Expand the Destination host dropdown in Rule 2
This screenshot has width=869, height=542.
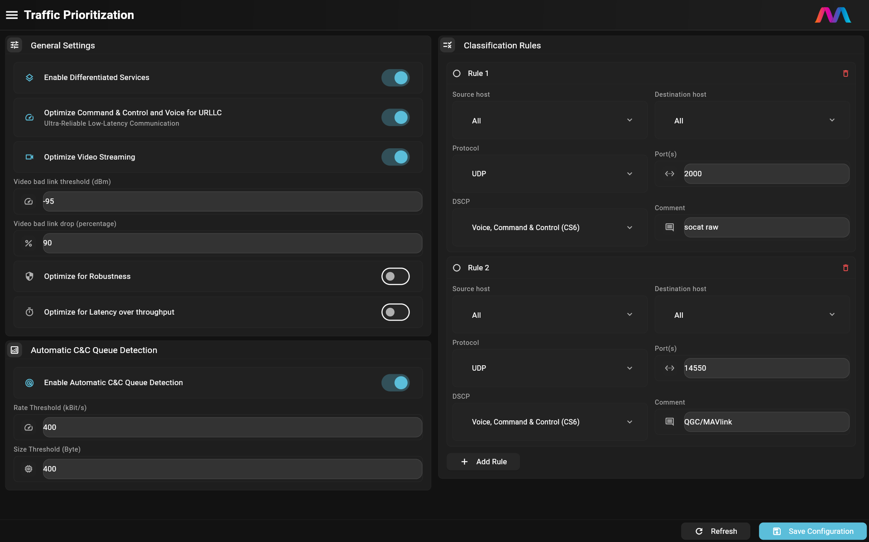pos(752,315)
